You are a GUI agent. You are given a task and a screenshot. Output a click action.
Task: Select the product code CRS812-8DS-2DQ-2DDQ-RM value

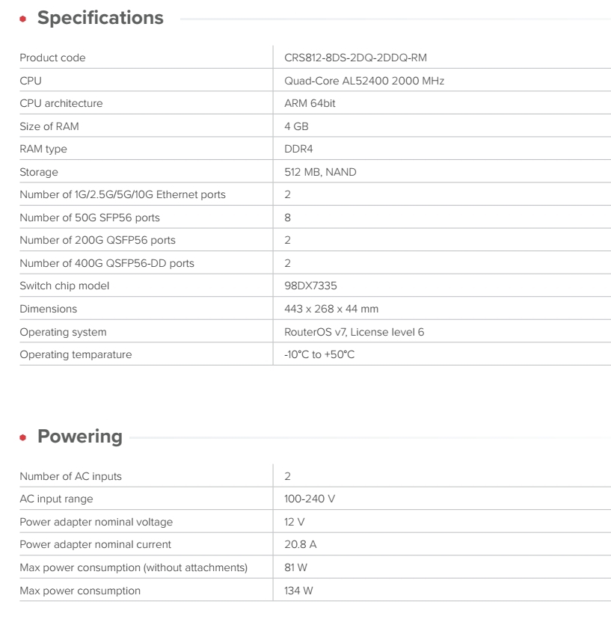click(x=355, y=58)
